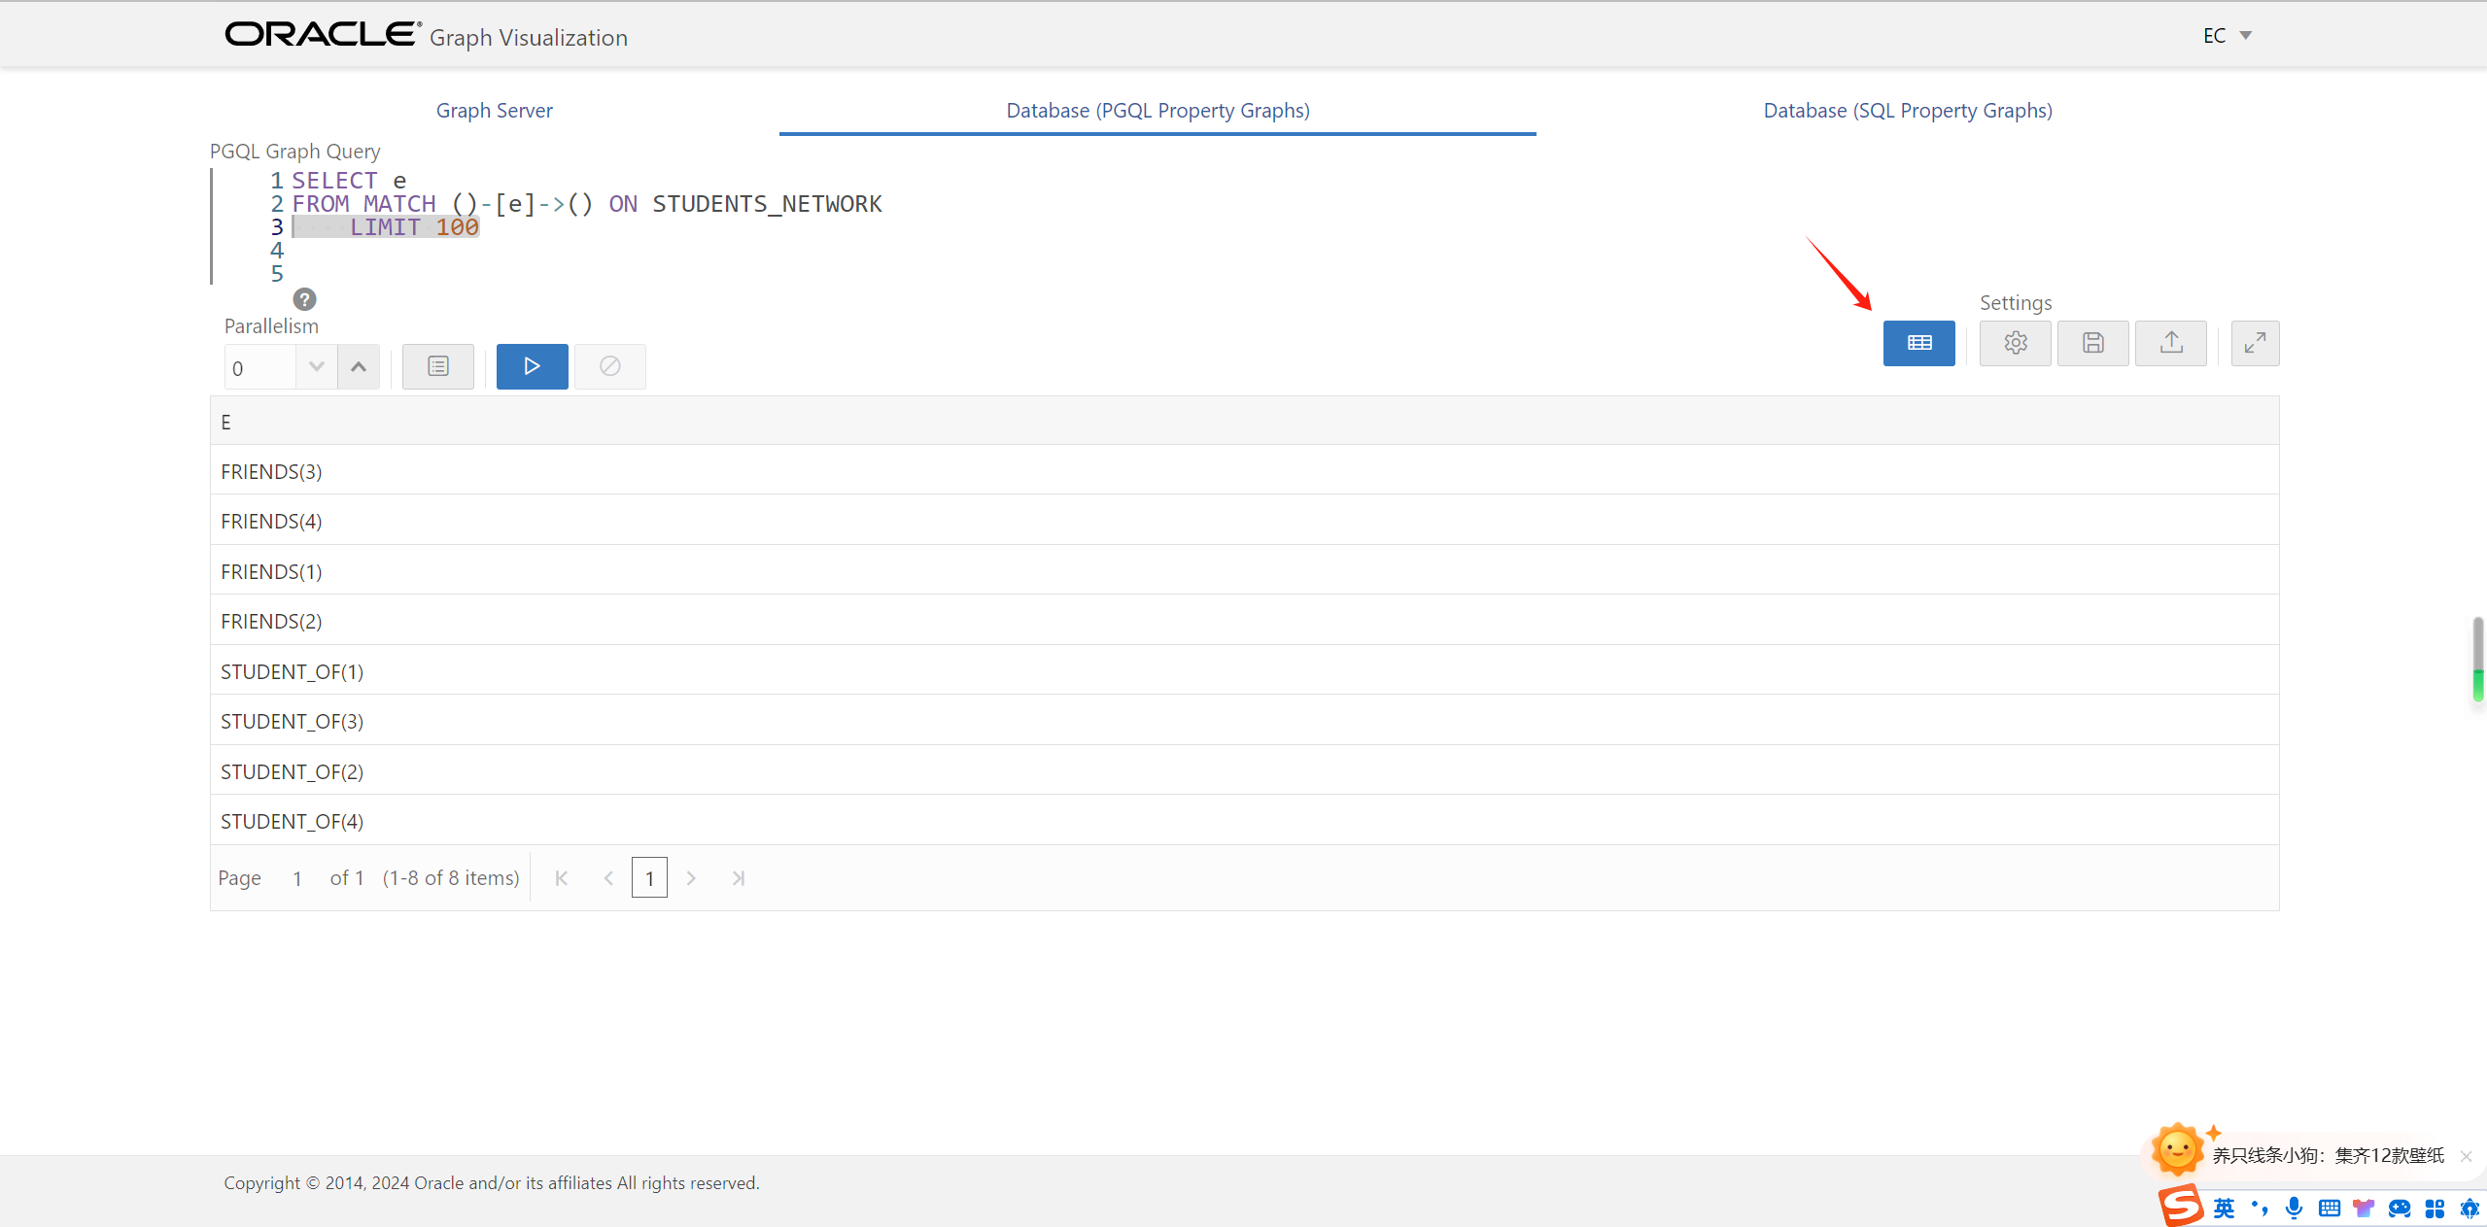This screenshot has height=1227, width=2487.
Task: Select the STUDENT_OF(3) result row
Action: pyautogui.click(x=292, y=722)
